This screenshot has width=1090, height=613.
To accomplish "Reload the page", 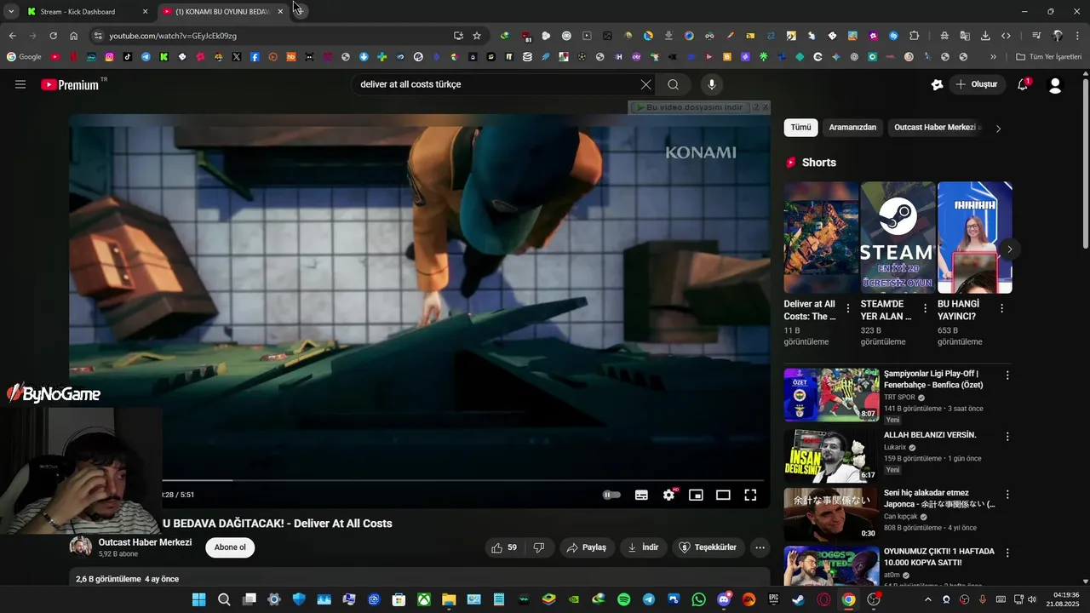I will pos(53,36).
